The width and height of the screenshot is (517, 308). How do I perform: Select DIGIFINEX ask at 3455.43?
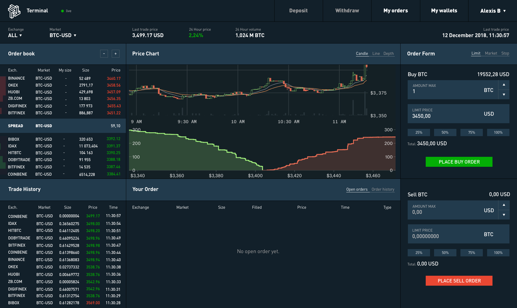pyautogui.click(x=63, y=106)
